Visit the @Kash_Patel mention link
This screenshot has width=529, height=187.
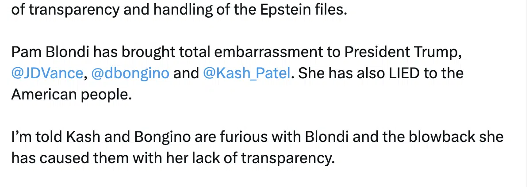point(247,74)
